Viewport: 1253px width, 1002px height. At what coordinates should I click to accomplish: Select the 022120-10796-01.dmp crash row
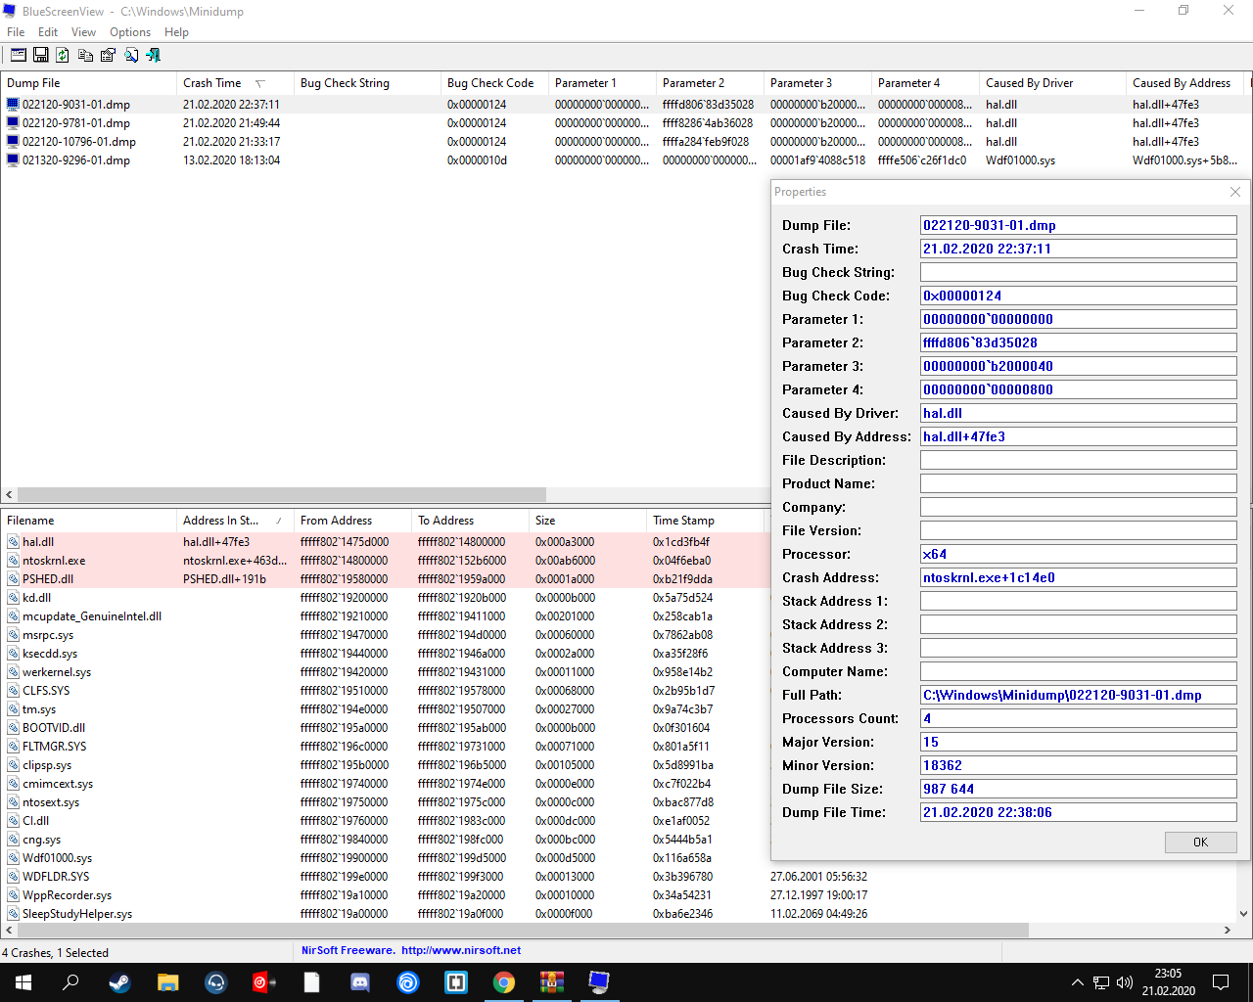(x=625, y=142)
